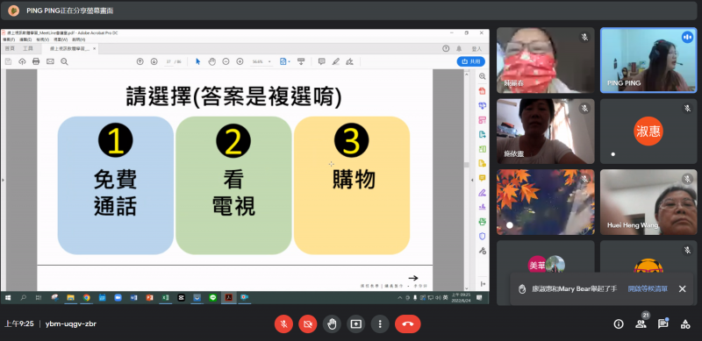Viewport: 702px width, 341px height.
Task: Click Acrobat upload to cloud icon
Action: pos(22,61)
